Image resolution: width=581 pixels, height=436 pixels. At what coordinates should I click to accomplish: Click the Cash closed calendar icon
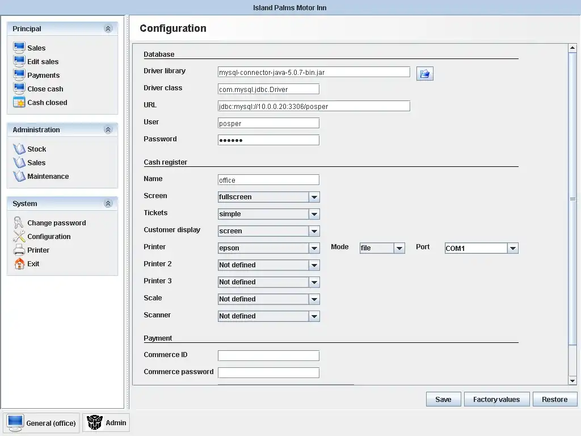(x=19, y=102)
